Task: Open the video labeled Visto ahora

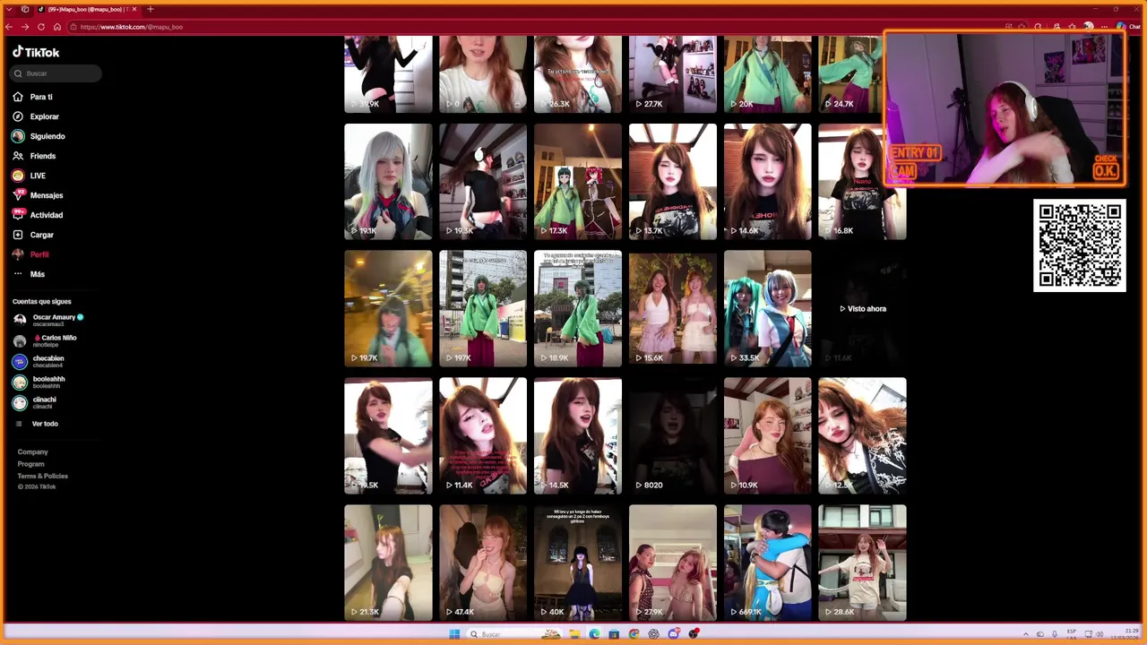Action: tap(862, 308)
